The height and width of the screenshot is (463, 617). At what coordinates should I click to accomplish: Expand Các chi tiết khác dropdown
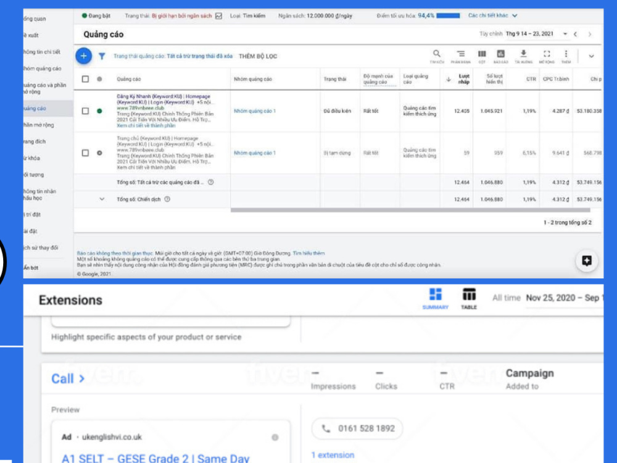pos(492,15)
